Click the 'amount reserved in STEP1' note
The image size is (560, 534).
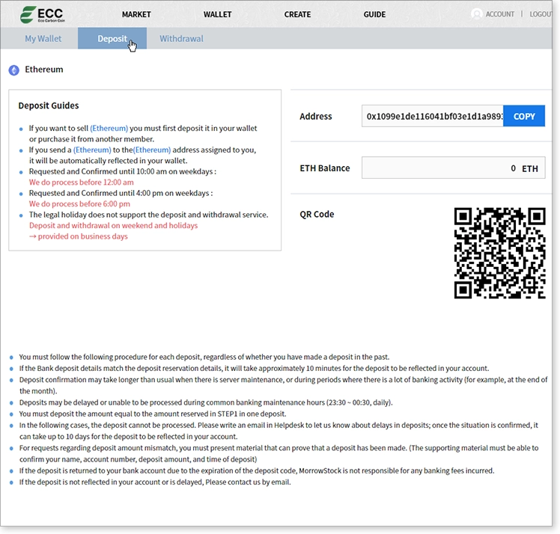tap(153, 414)
